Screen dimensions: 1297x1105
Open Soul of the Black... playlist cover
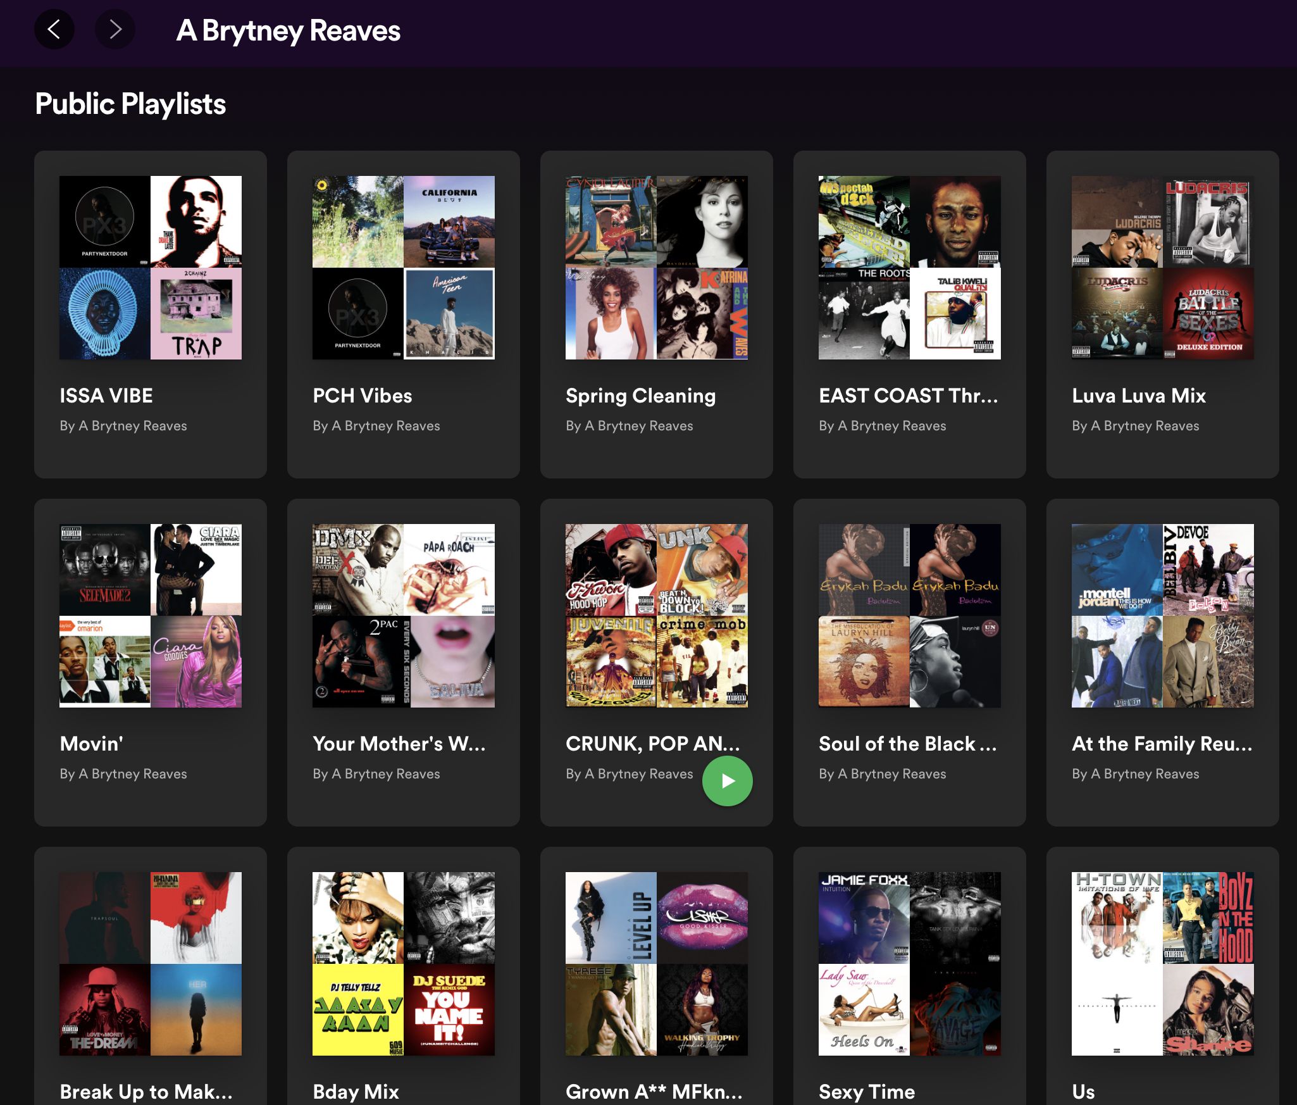[910, 616]
